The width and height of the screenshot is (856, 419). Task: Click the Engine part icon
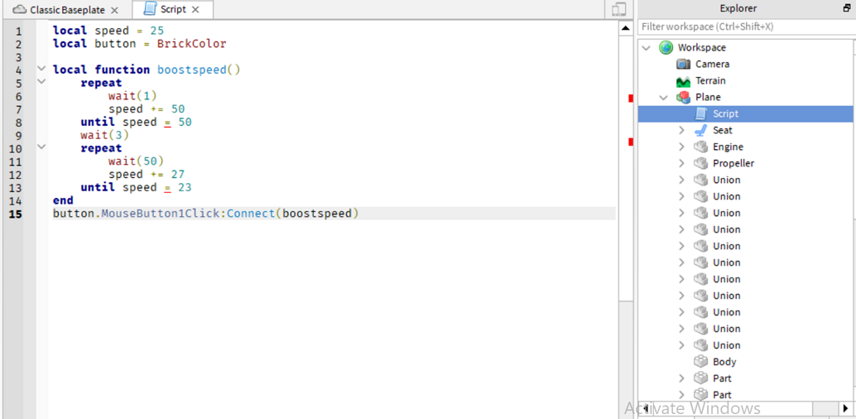[x=700, y=147]
